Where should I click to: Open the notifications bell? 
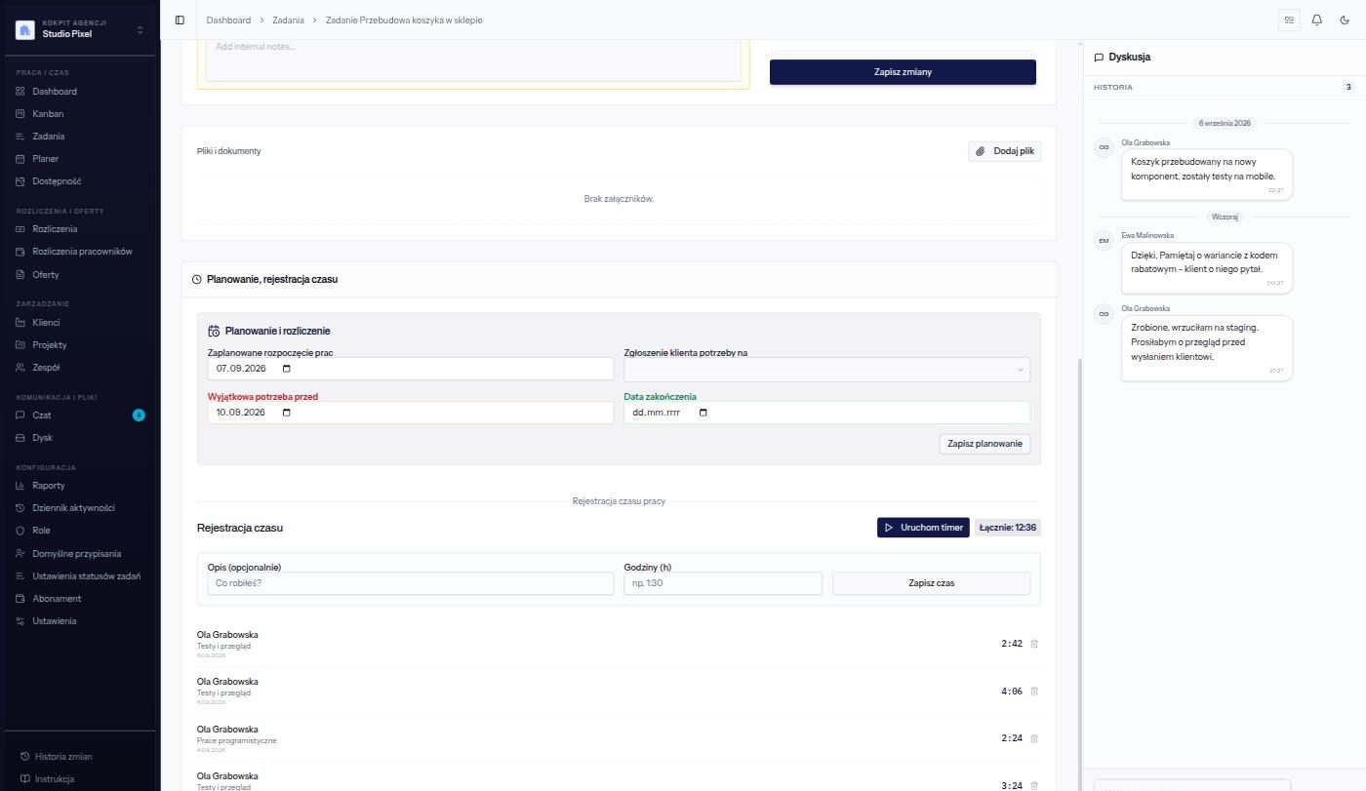[1317, 20]
